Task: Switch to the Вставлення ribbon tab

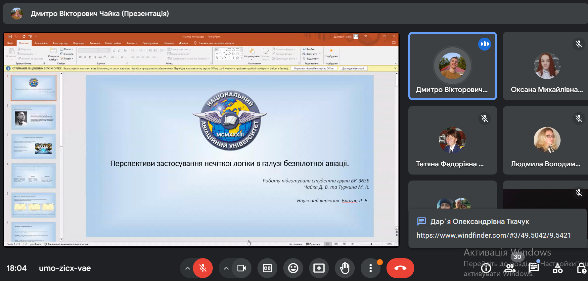Action: tap(41, 43)
